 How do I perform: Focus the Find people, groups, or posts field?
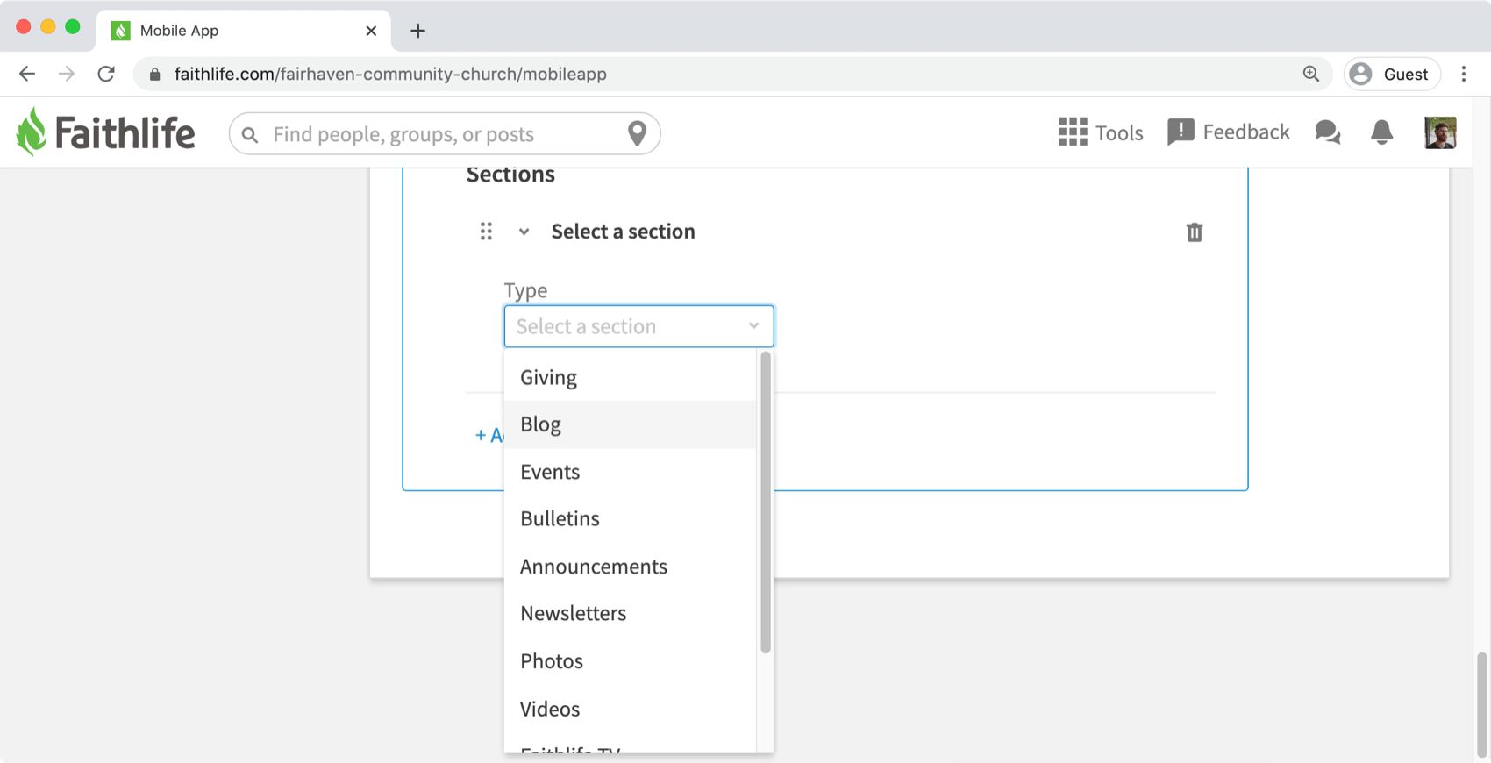point(445,133)
